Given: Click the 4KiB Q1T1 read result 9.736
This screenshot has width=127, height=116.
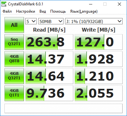Looking at the screenshot, I should tap(49, 93).
